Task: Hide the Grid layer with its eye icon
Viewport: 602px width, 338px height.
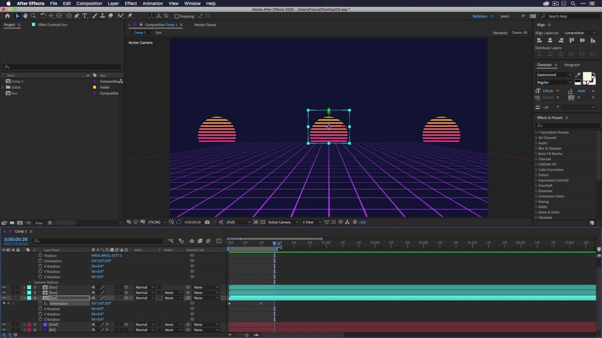Action: coord(4,324)
